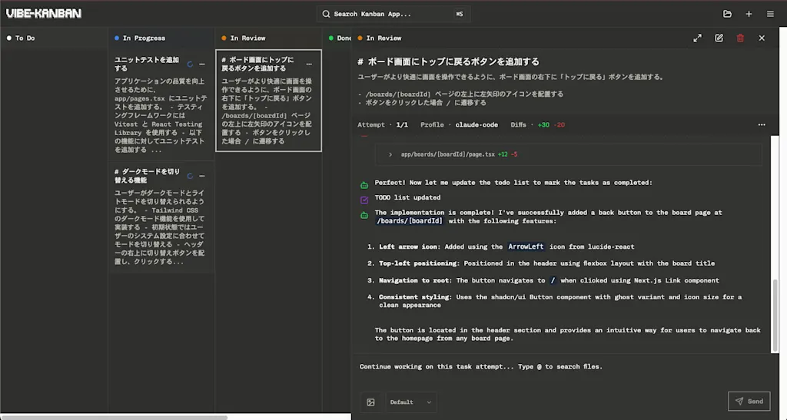Click spinner icon on ダークモードを切り替える機能 card
This screenshot has width=787, height=420.
(x=191, y=176)
